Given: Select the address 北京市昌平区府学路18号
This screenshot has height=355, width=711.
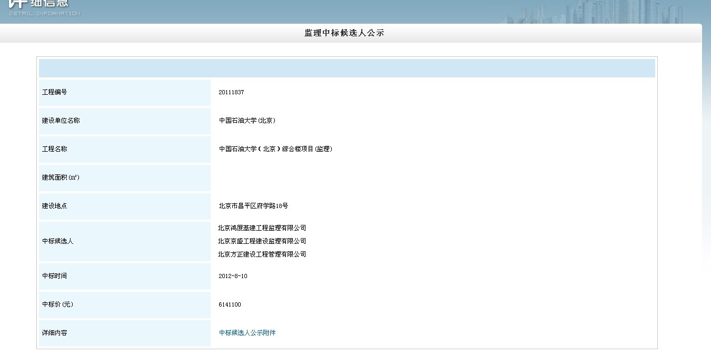Looking at the screenshot, I should pos(253,206).
